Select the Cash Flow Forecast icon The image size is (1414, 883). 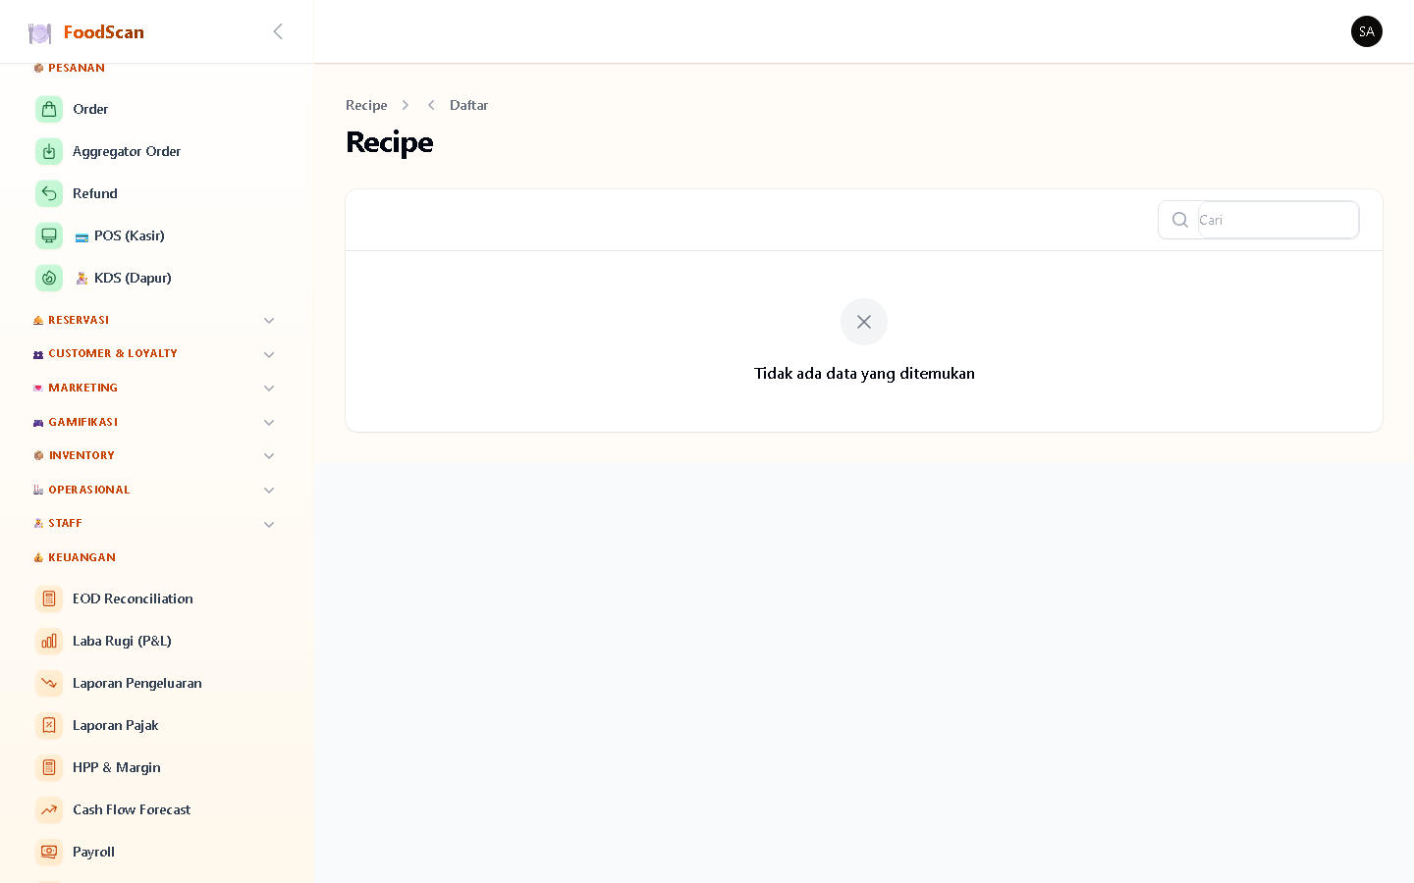pos(49,809)
